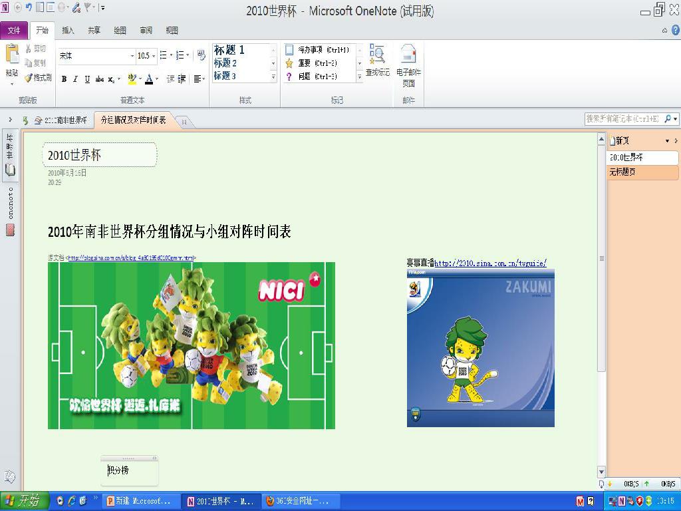Open the font size dropdown showing 10.5
Screen dimensions: 681x511
[x=154, y=56]
